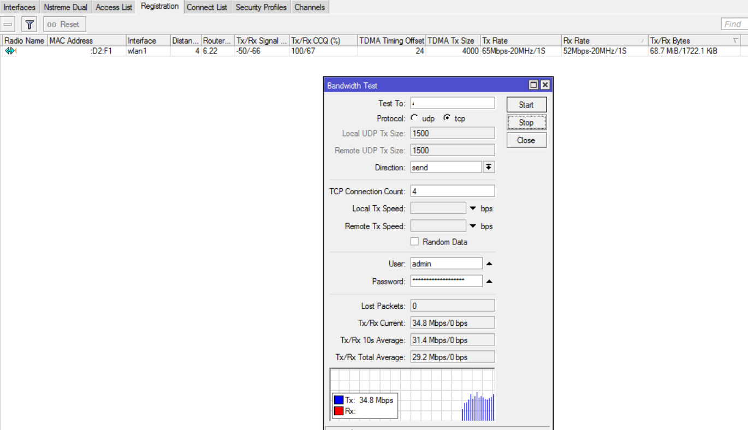748x430 pixels.
Task: Click the Reset counters button
Action: point(64,25)
